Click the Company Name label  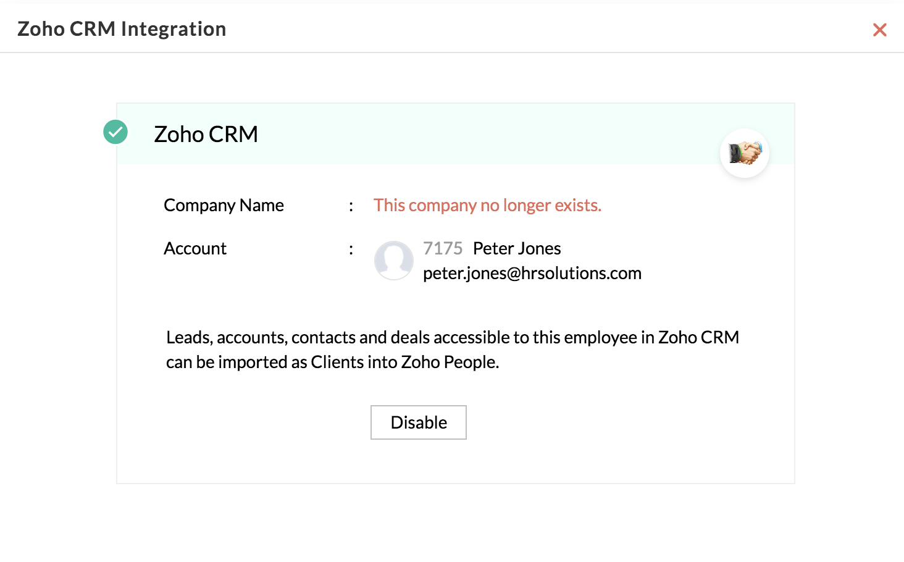point(224,205)
